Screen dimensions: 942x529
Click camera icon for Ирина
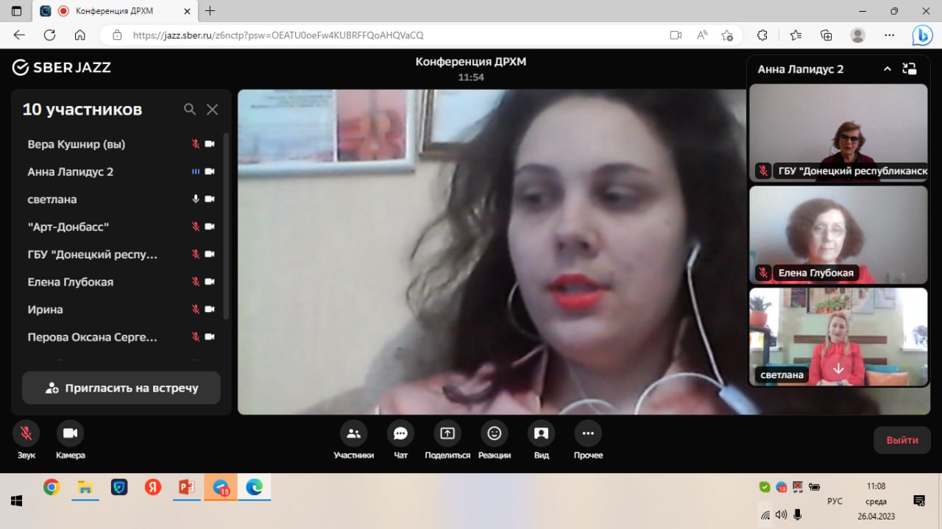click(x=210, y=309)
